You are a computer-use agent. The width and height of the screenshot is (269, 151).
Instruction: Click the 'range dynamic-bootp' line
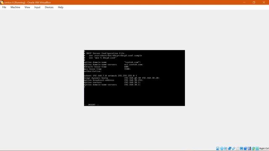pos(122,78)
